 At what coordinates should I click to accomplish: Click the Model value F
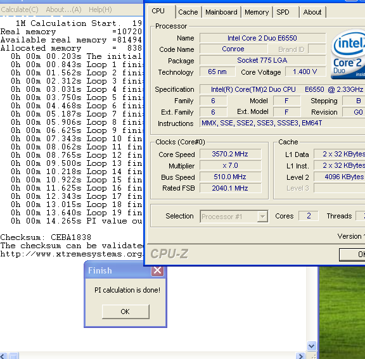(x=286, y=101)
